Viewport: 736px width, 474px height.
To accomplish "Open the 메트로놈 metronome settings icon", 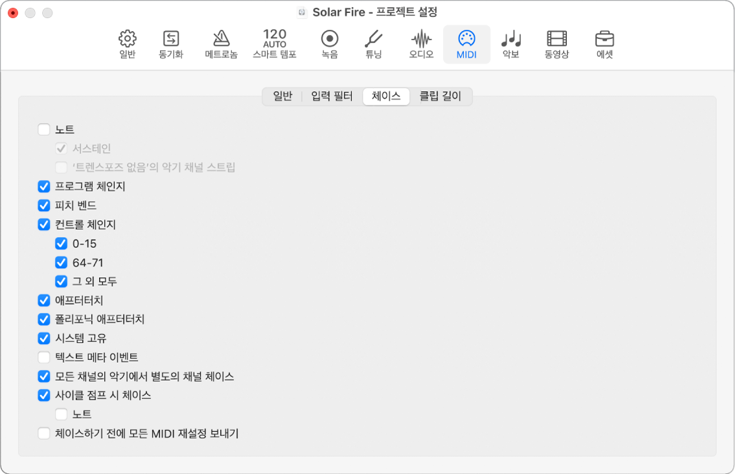I will pyautogui.click(x=221, y=44).
